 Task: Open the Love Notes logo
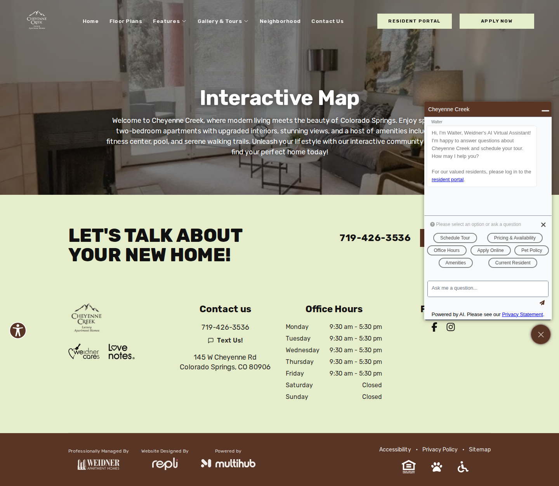pos(122,352)
